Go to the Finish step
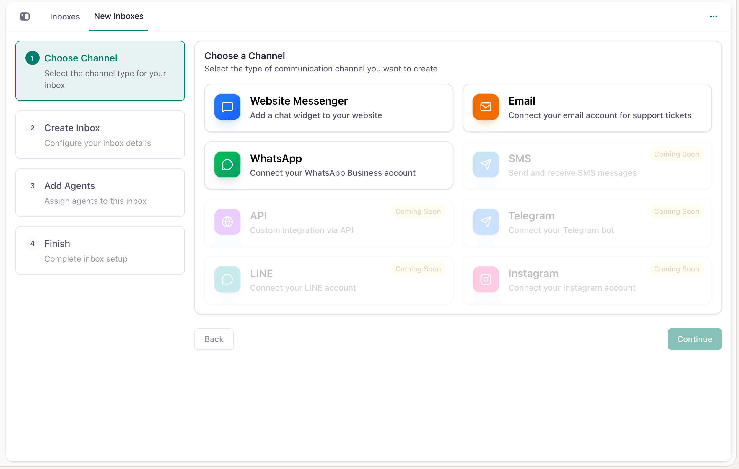 (100, 250)
